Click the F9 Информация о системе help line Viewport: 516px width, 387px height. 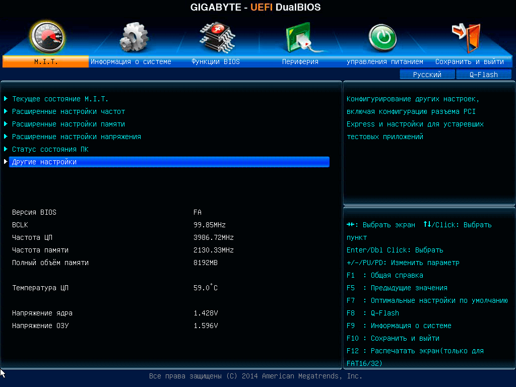tap(399, 326)
